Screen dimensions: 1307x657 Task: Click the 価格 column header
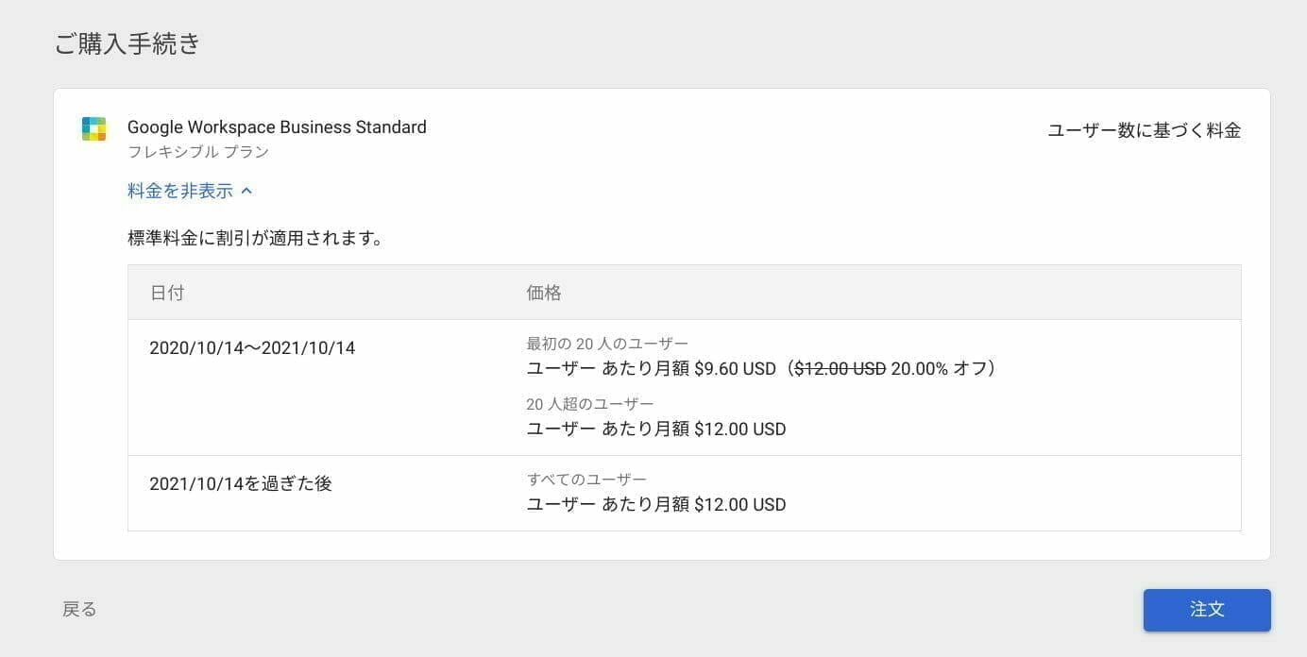(544, 293)
